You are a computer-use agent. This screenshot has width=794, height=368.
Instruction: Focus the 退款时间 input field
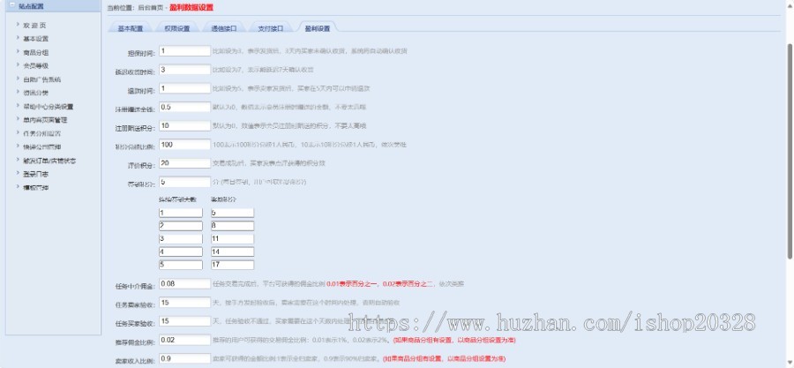click(185, 88)
